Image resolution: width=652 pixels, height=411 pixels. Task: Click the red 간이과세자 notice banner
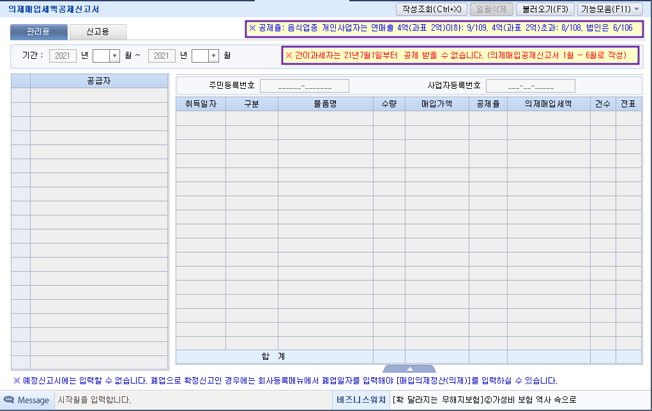click(460, 56)
